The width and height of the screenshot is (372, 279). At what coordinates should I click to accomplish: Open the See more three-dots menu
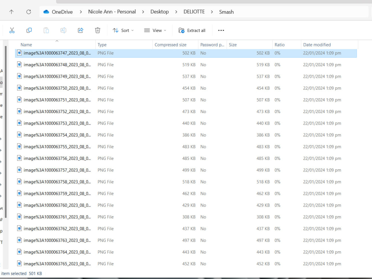[221, 31]
